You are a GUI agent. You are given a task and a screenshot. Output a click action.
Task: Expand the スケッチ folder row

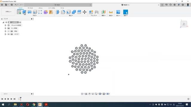point(5,34)
